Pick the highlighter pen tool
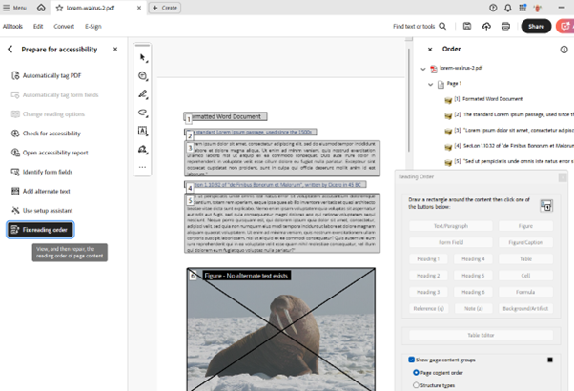Screen dimensions: 574x391 [143, 94]
